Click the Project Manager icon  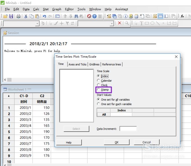166,16
